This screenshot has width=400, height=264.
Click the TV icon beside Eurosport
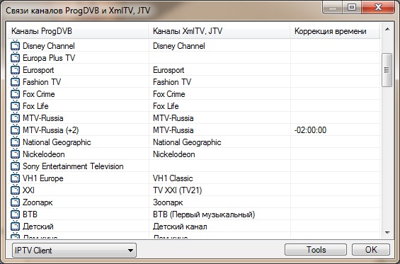tap(15, 69)
